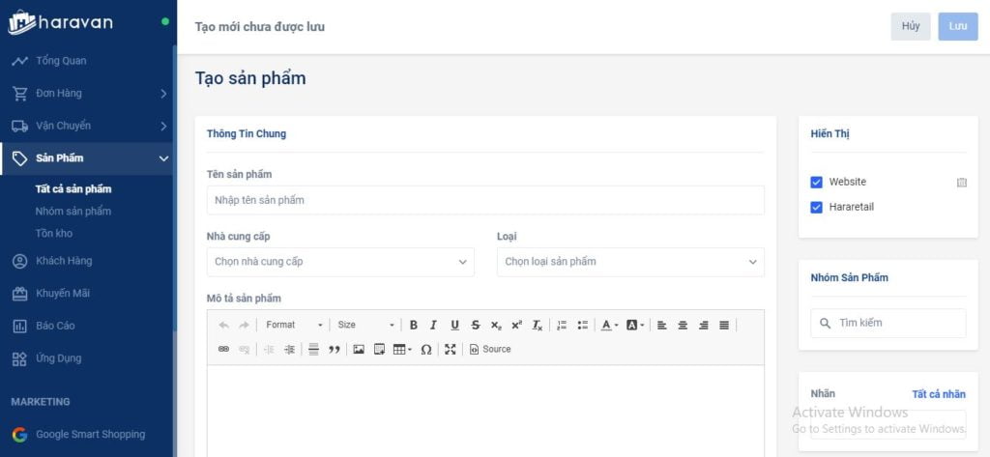Go to Khách Hàng in the sidebar
Screen dimensions: 990x457
point(63,261)
